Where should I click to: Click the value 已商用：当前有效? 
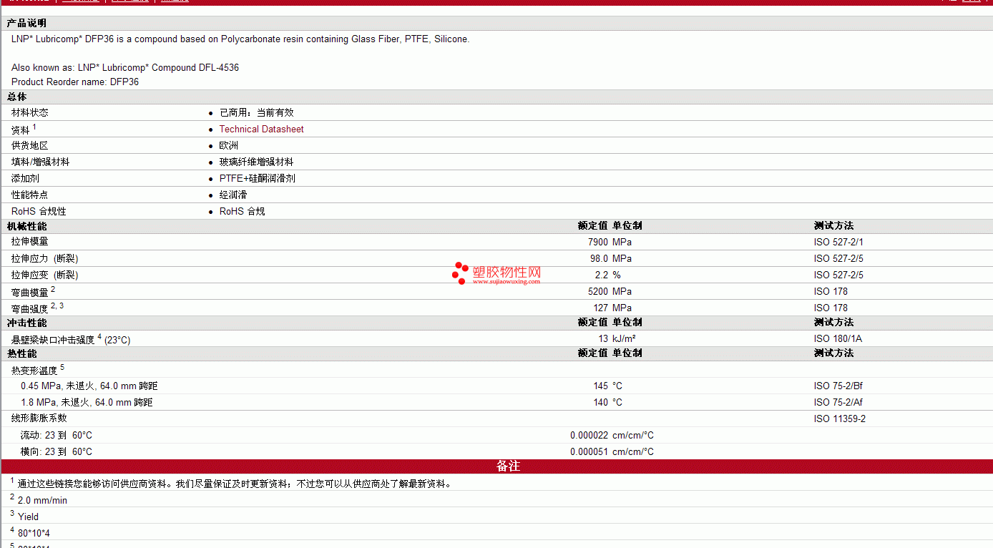256,113
